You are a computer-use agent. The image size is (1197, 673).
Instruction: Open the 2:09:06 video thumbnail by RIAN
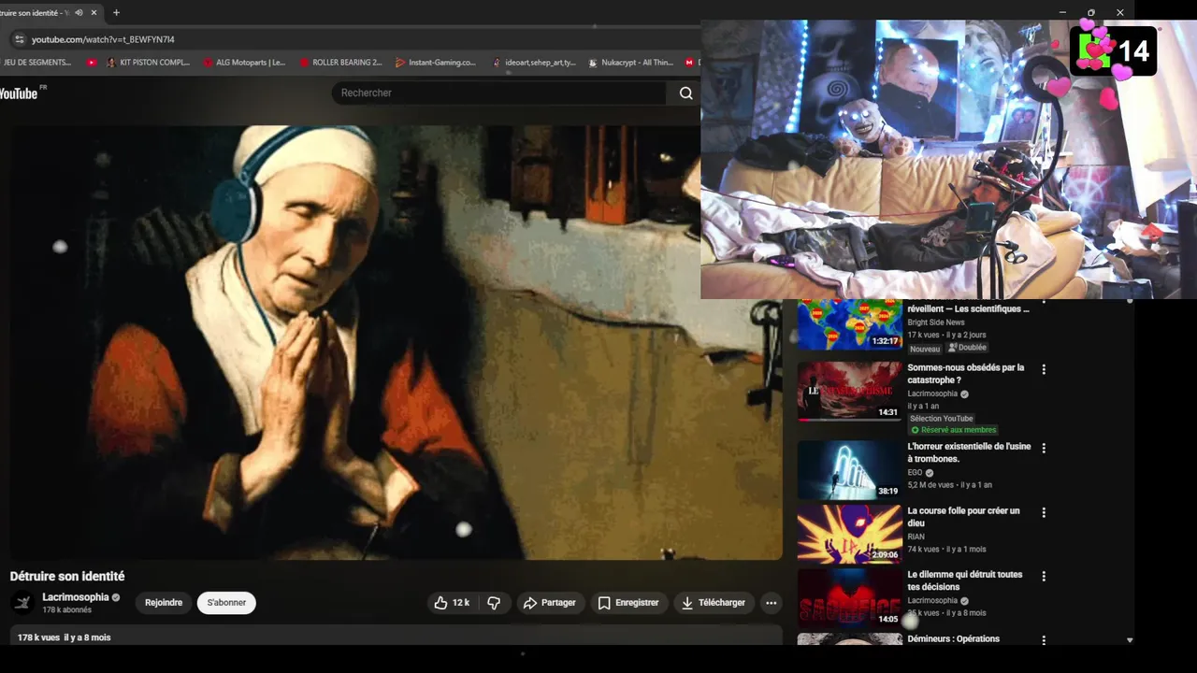[x=849, y=535]
